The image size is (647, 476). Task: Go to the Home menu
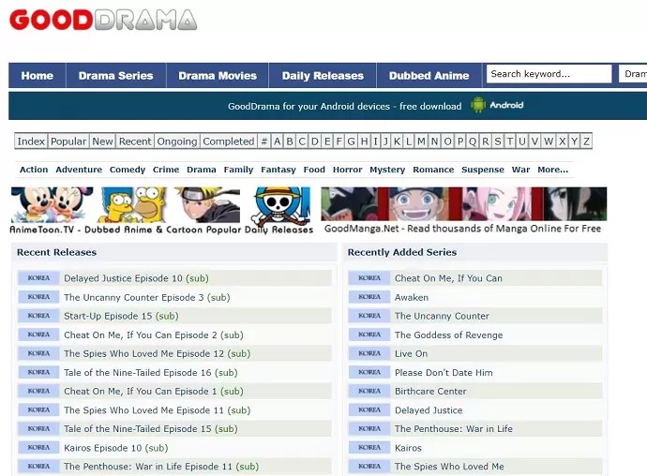tap(38, 76)
